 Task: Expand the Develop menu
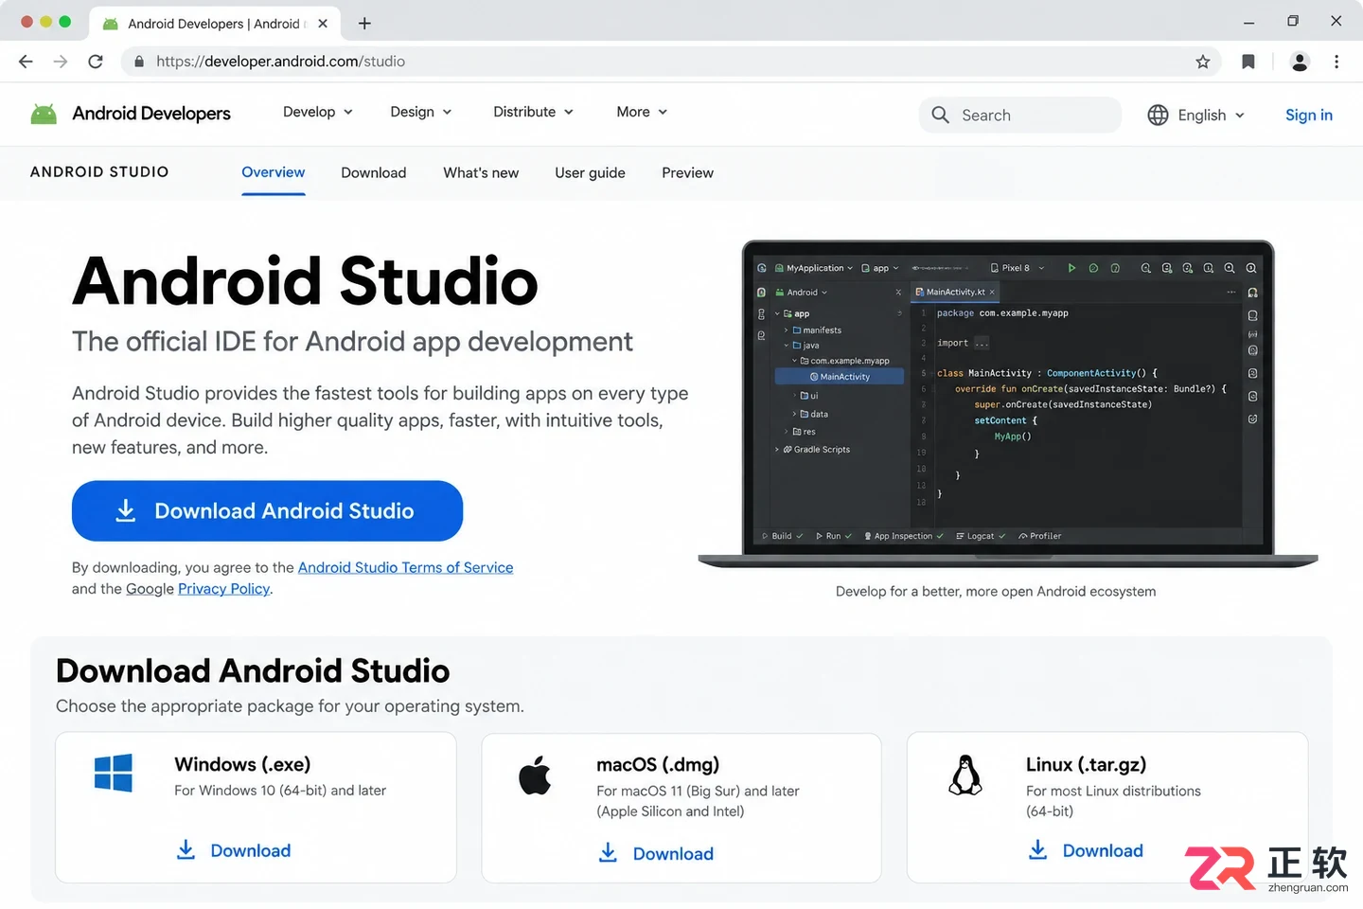[318, 112]
